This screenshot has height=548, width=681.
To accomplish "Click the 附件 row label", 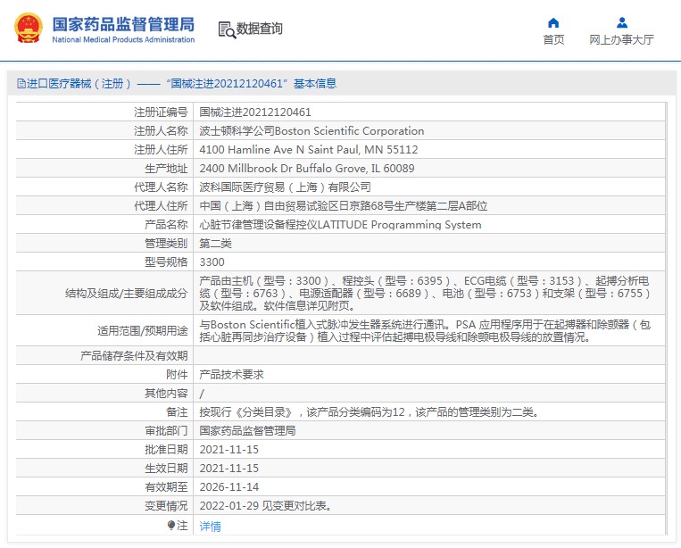I will 177,374.
